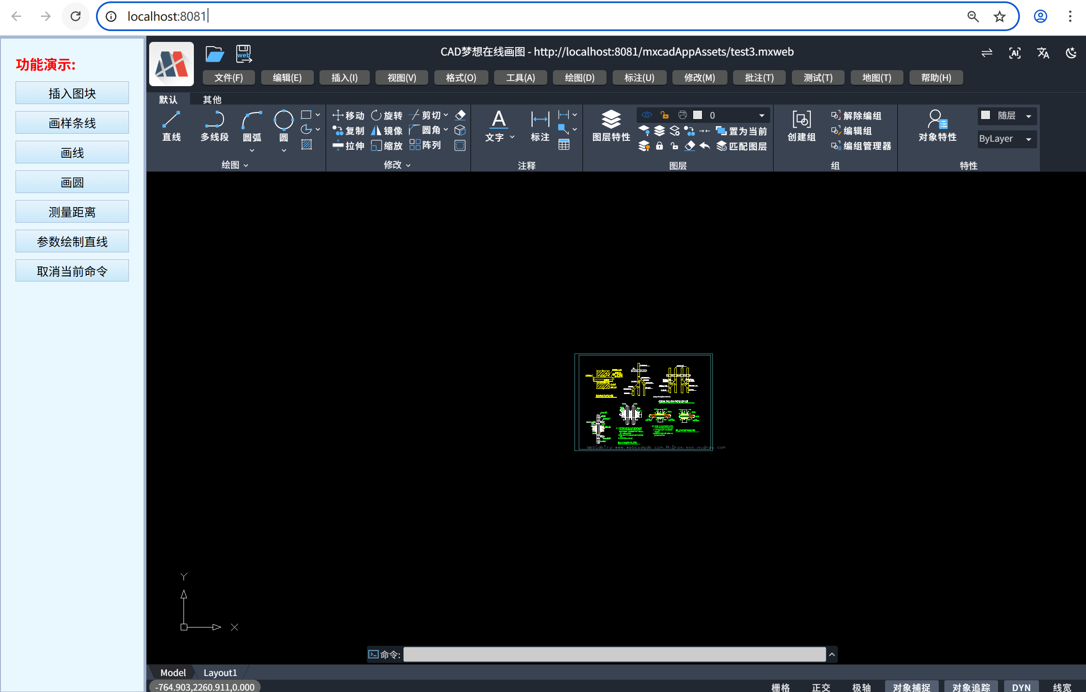
Task: Switch to the Layout1 tab
Action: (x=220, y=672)
